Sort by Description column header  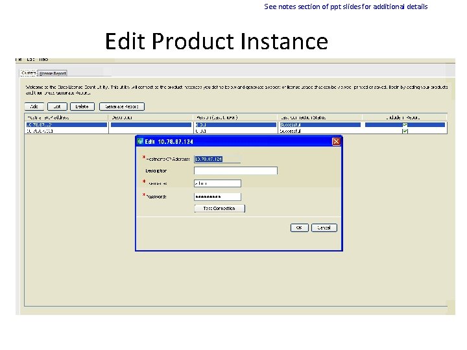point(150,117)
